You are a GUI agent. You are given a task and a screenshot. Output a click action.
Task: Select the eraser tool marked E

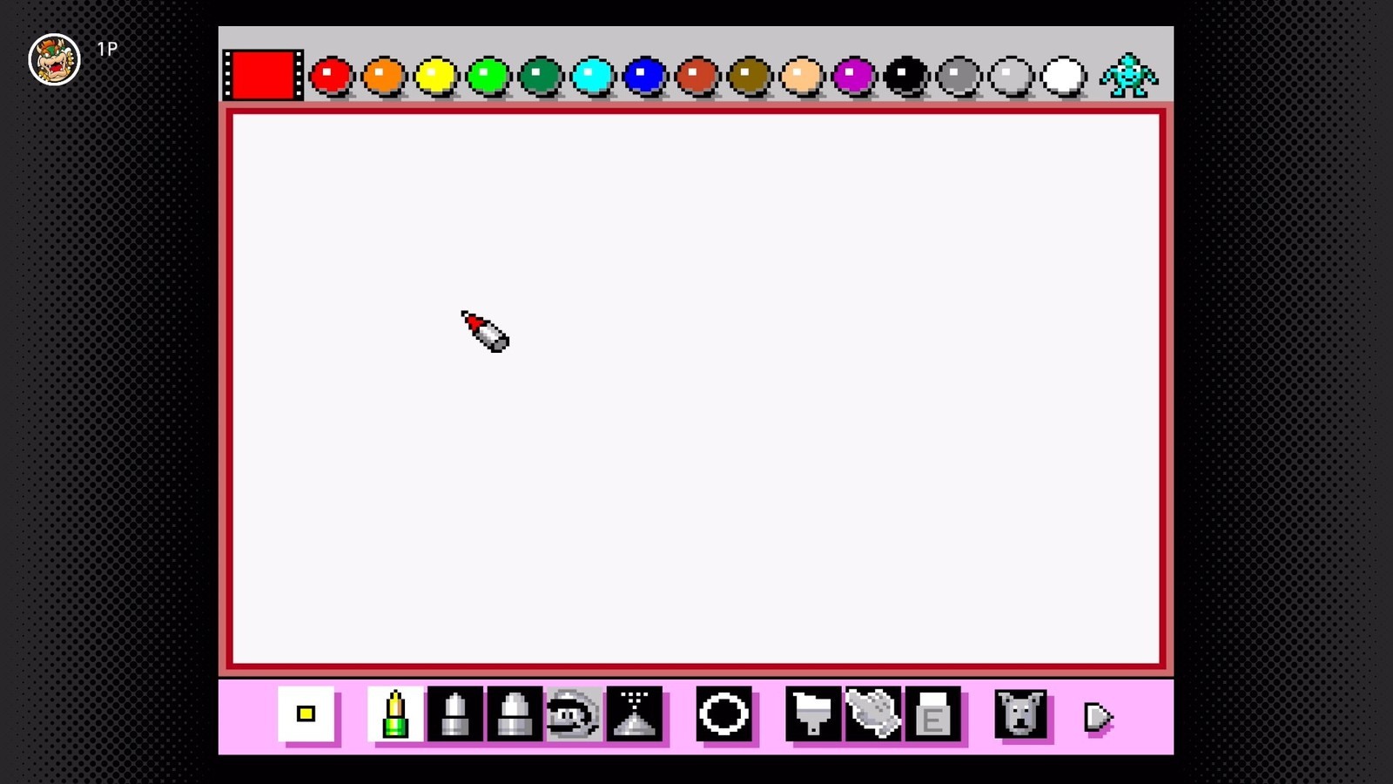click(932, 714)
